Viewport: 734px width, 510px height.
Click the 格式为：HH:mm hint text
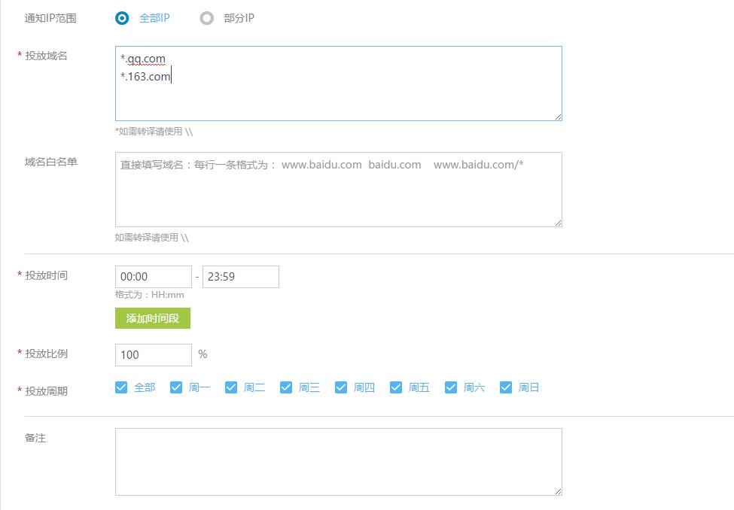(150, 295)
